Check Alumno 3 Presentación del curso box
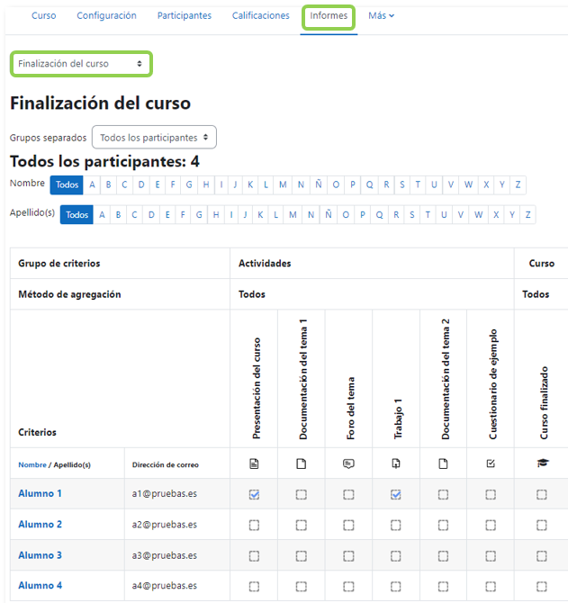 tap(254, 555)
